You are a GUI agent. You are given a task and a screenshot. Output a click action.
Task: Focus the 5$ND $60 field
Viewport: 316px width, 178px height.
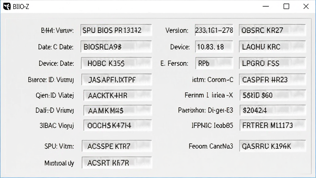(x=273, y=95)
